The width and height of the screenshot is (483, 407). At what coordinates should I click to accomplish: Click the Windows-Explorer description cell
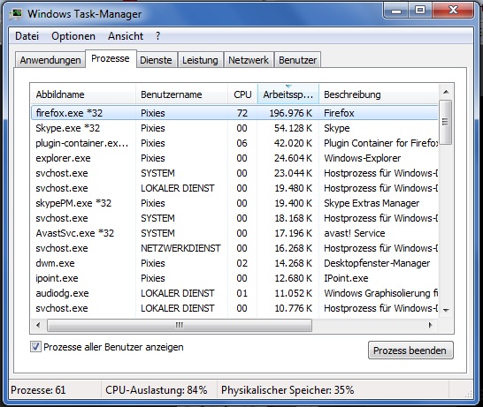tap(363, 158)
